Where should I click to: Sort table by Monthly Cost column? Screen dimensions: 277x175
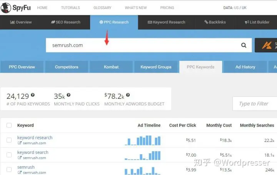[x=219, y=125]
